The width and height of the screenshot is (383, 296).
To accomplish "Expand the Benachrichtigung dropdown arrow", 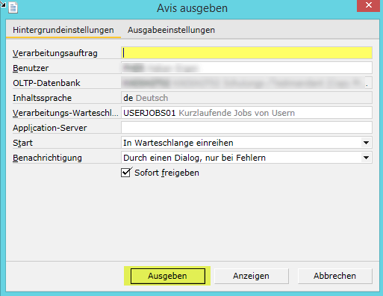I will pos(366,158).
